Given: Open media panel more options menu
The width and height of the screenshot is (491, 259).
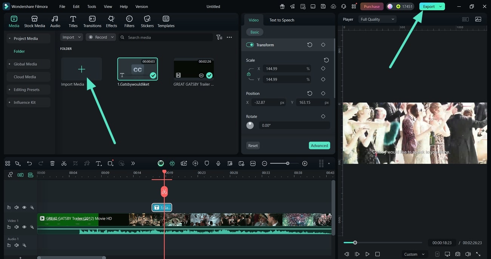Looking at the screenshot, I should (x=229, y=37).
